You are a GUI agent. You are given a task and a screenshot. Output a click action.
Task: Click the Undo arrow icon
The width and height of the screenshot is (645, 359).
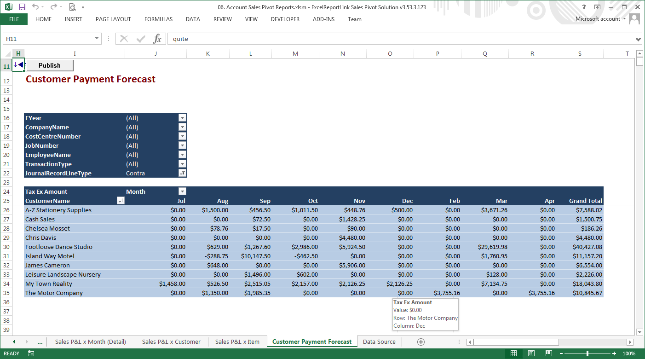pyautogui.click(x=36, y=7)
